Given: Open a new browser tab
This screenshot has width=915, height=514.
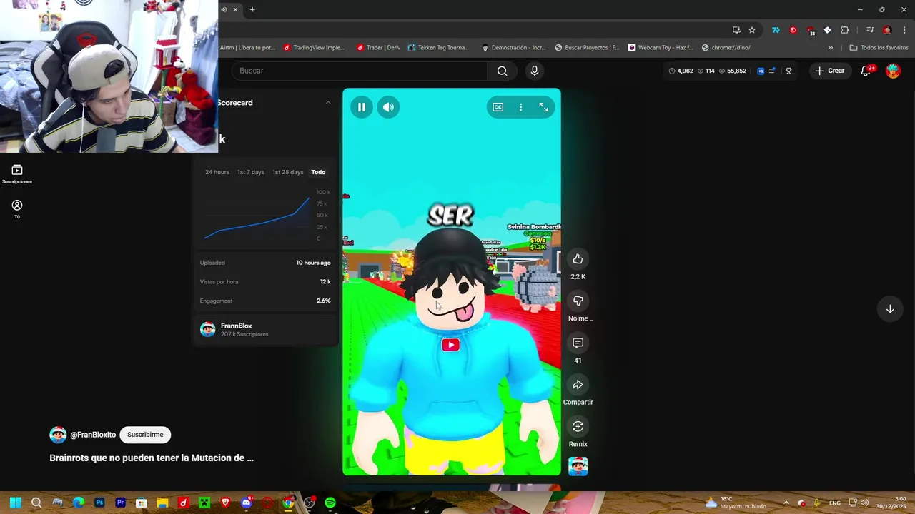Looking at the screenshot, I should [252, 9].
